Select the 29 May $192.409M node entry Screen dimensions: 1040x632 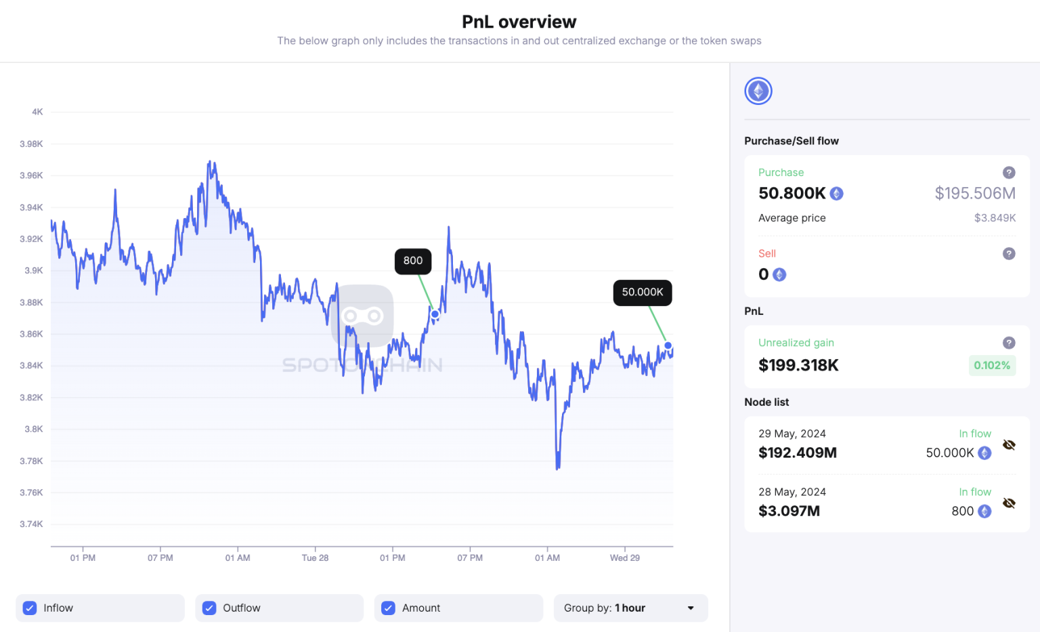coord(798,452)
